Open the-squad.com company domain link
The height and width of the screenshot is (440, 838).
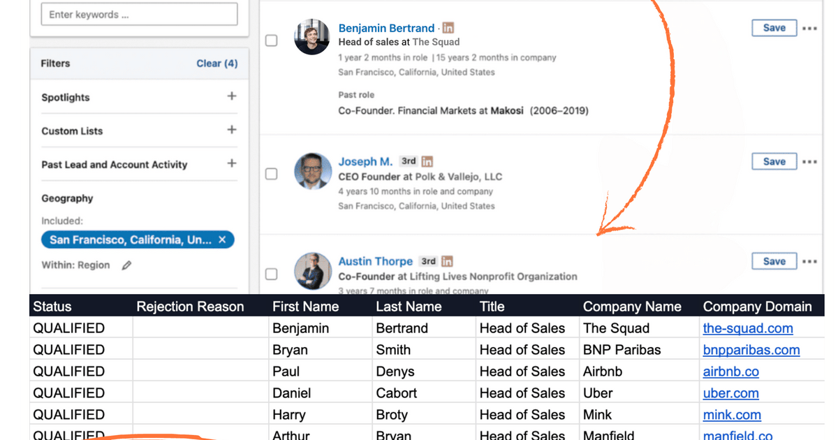[748, 328]
